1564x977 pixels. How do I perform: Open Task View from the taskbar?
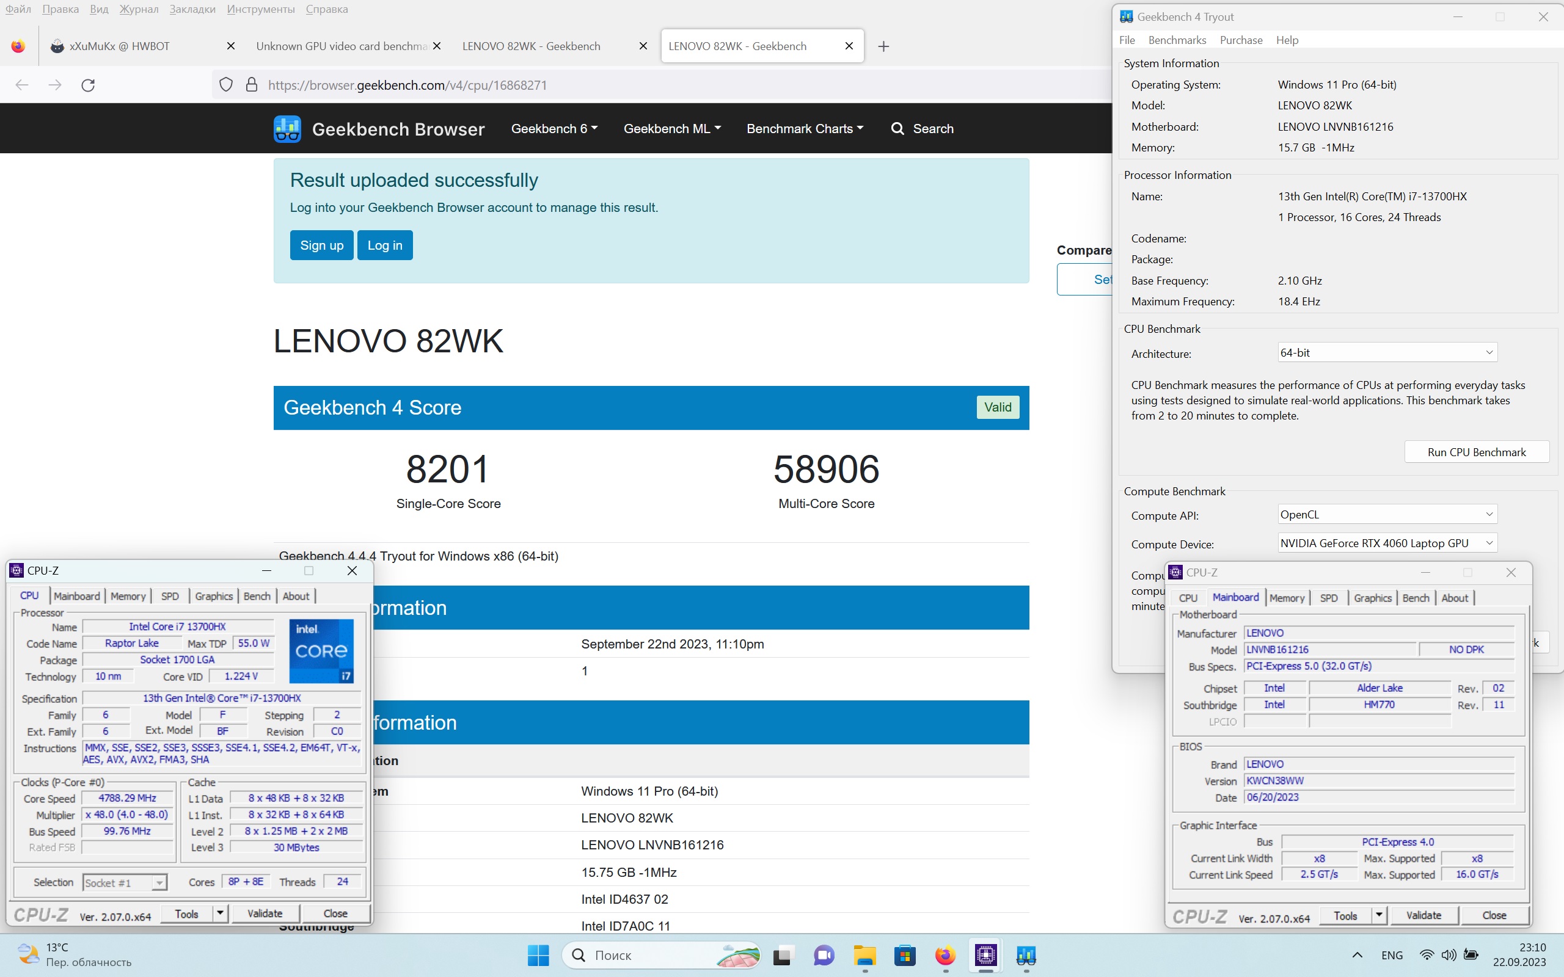coord(782,955)
